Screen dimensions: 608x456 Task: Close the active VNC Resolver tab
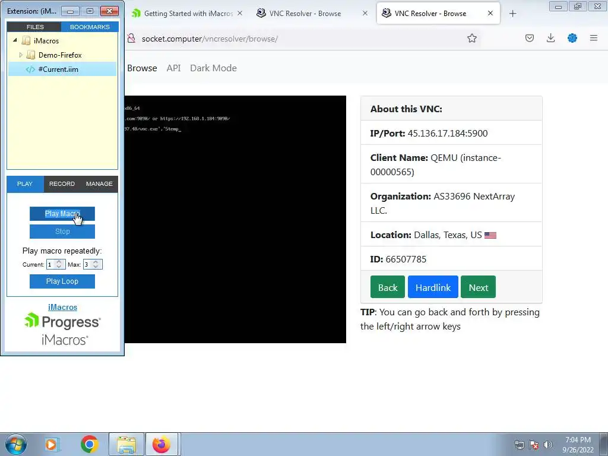[490, 13]
